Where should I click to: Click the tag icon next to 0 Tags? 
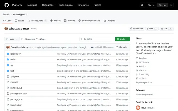(x=38, y=39)
